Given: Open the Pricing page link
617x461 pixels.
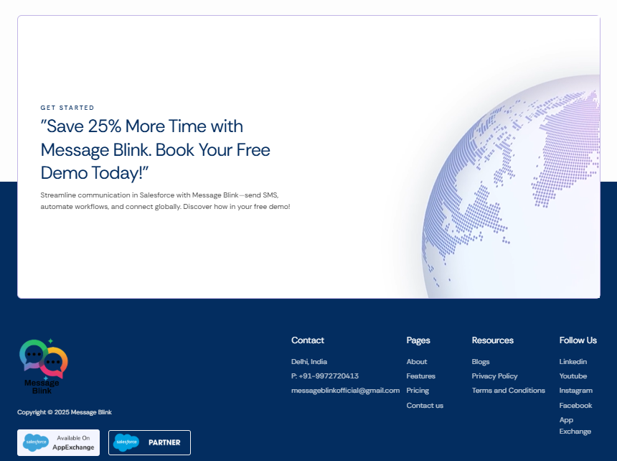Looking at the screenshot, I should [x=418, y=391].
